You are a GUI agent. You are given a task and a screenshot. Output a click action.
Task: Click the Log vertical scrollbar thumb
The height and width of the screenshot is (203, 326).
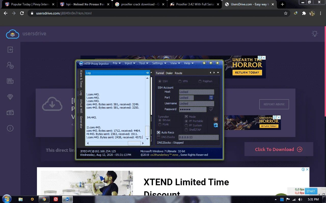pyautogui.click(x=147, y=131)
